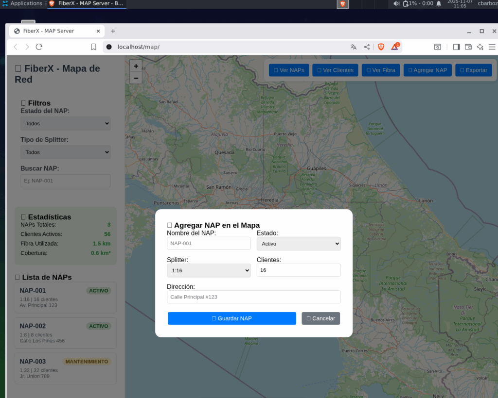498x398 pixels.
Task: Click the Guardar NAP button
Action: (x=231, y=318)
